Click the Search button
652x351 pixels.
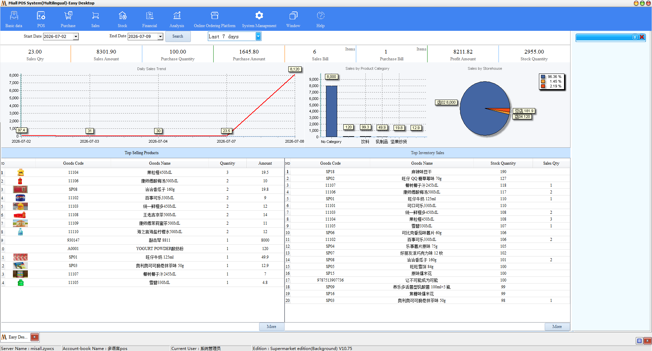point(178,36)
